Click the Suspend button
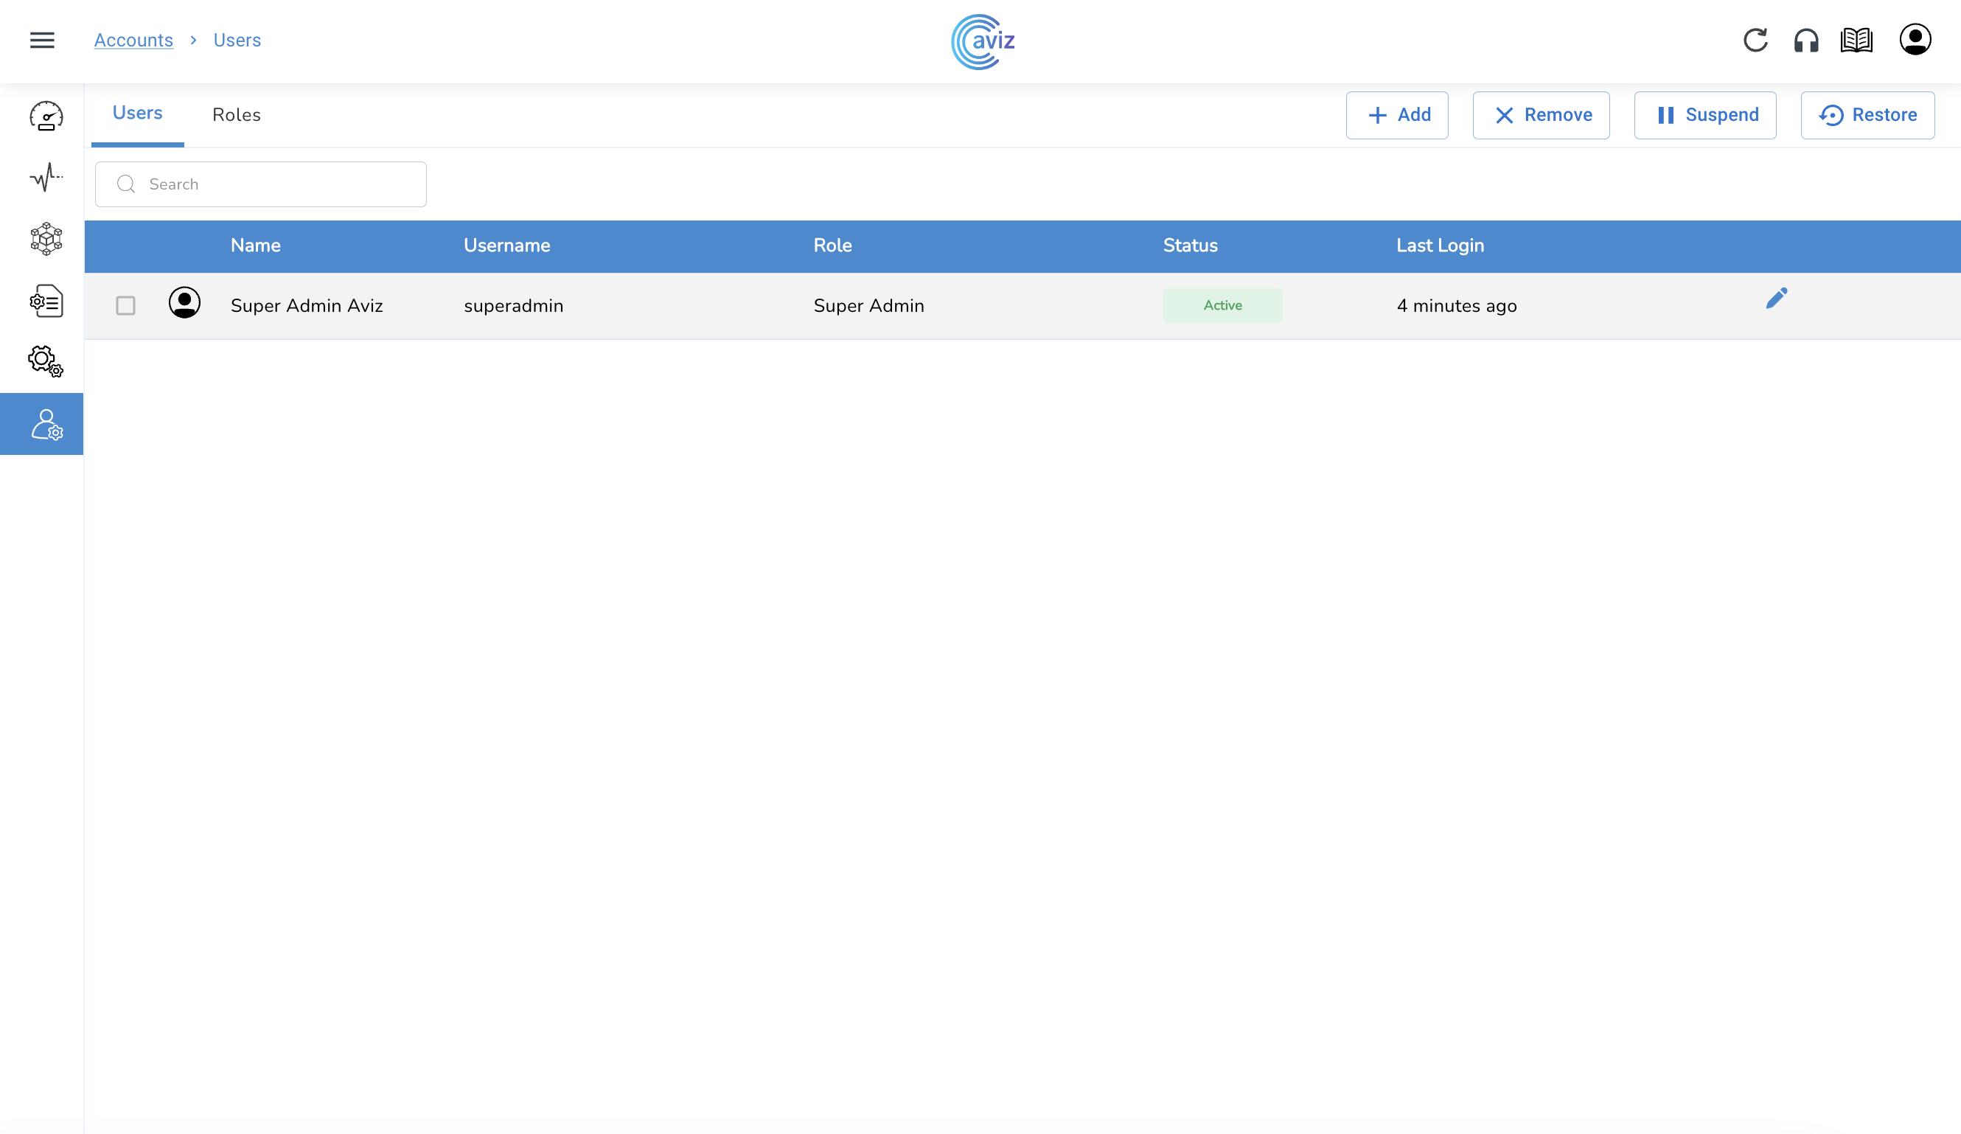 point(1704,115)
